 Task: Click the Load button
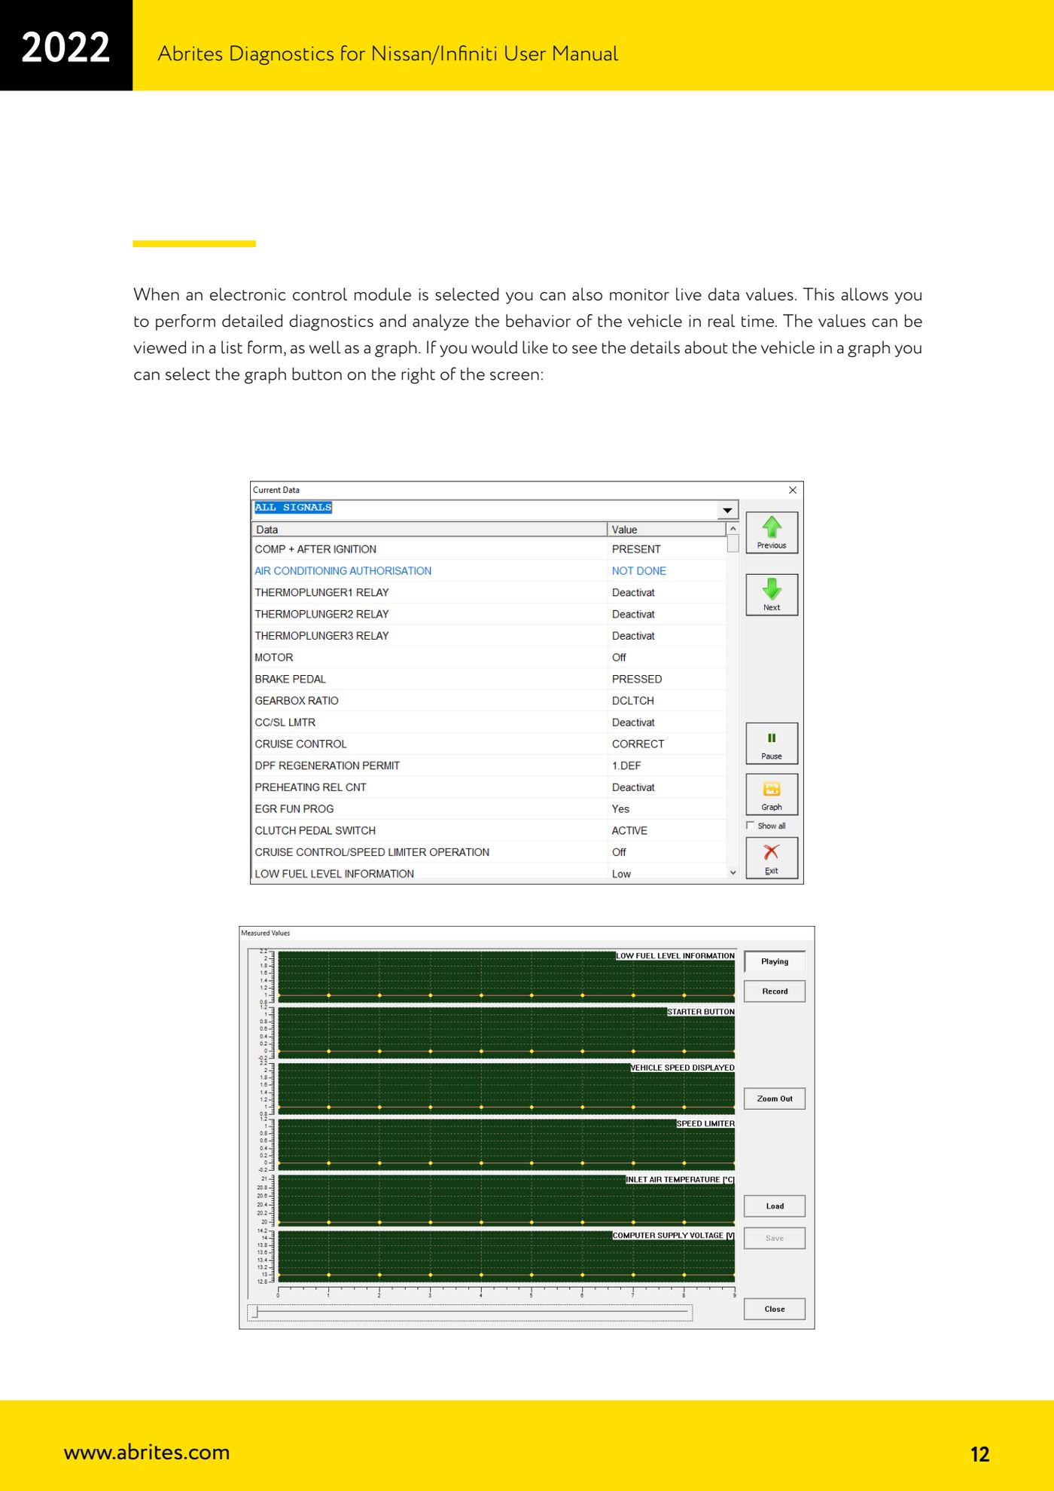pyautogui.click(x=775, y=1206)
